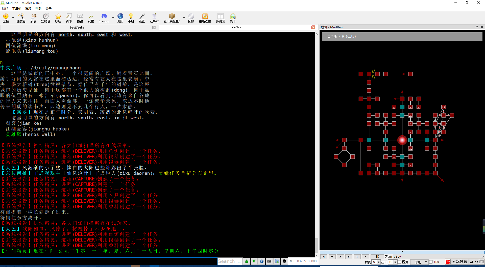Open the Scripts (脚本) editor
This screenshot has width=485, height=267.
(x=69, y=18)
